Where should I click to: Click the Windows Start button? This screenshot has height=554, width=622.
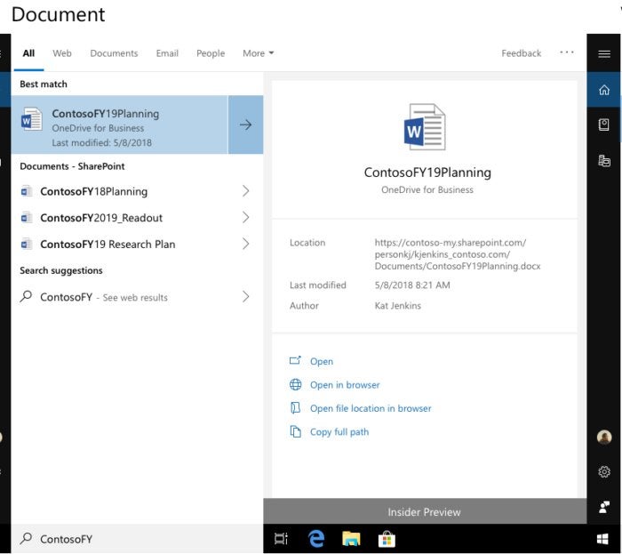pyautogui.click(x=602, y=539)
